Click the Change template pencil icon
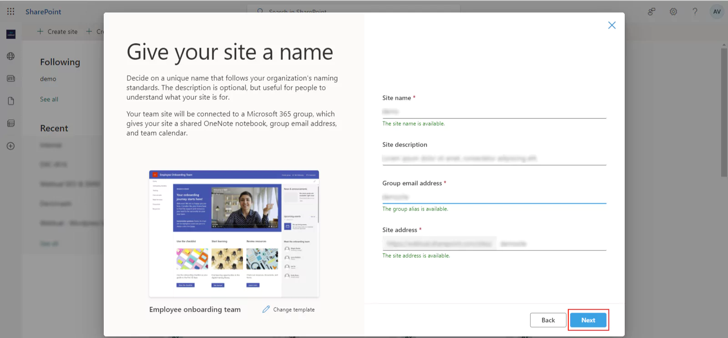Image resolution: width=728 pixels, height=338 pixels. (x=266, y=309)
